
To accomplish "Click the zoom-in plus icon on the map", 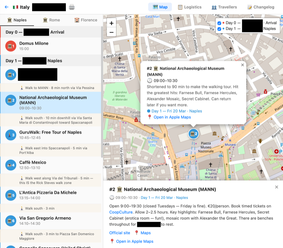I will (111, 23).
